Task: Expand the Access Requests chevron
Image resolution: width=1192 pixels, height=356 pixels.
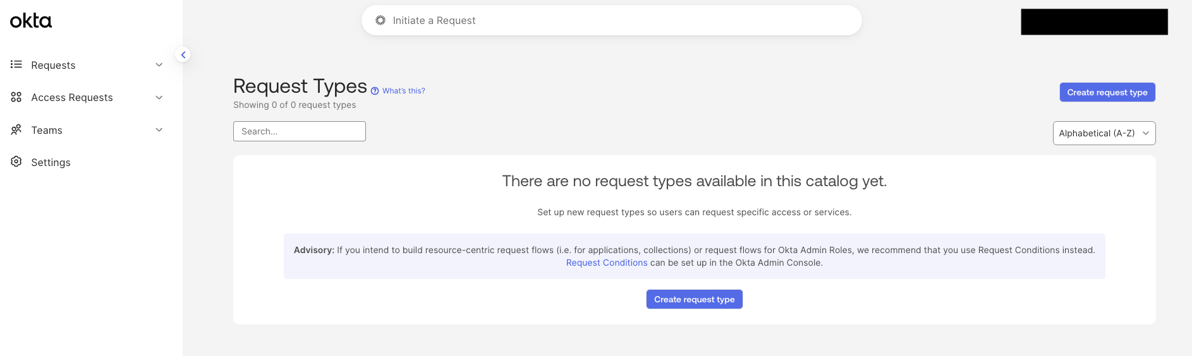Action: pyautogui.click(x=159, y=97)
